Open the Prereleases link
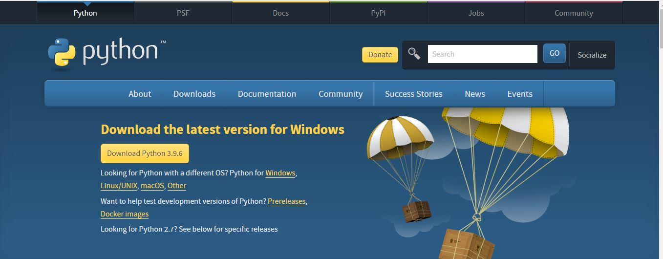This screenshot has height=259, width=663. [286, 201]
